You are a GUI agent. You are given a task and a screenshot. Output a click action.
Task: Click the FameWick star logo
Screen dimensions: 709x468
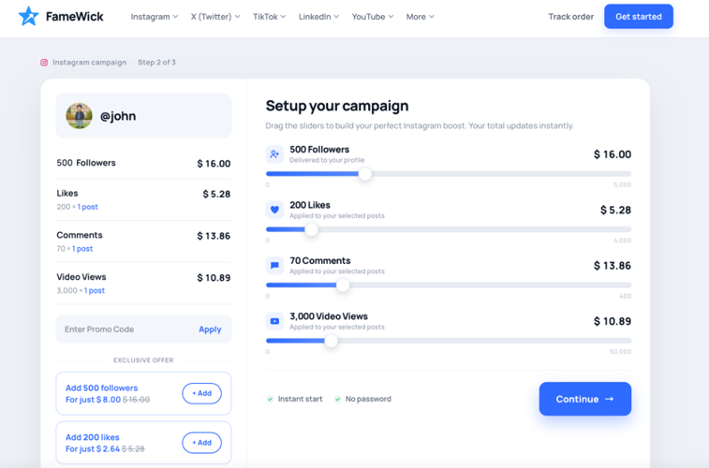point(28,16)
